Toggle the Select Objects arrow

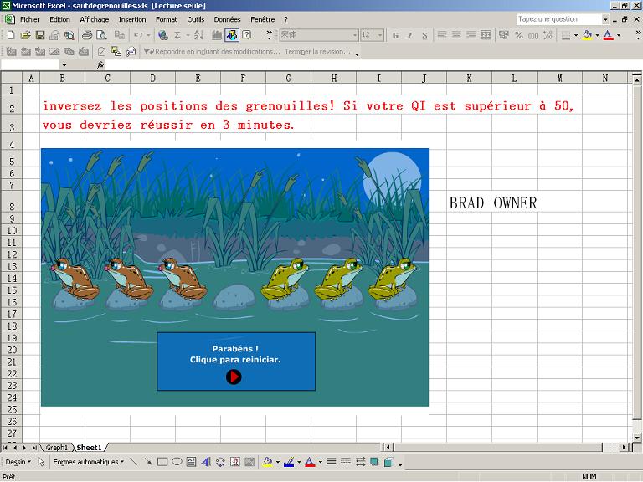tap(40, 462)
